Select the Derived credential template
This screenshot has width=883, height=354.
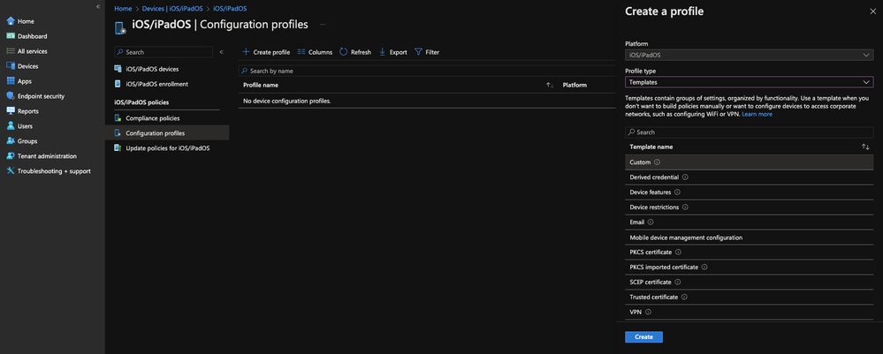[x=749, y=177]
